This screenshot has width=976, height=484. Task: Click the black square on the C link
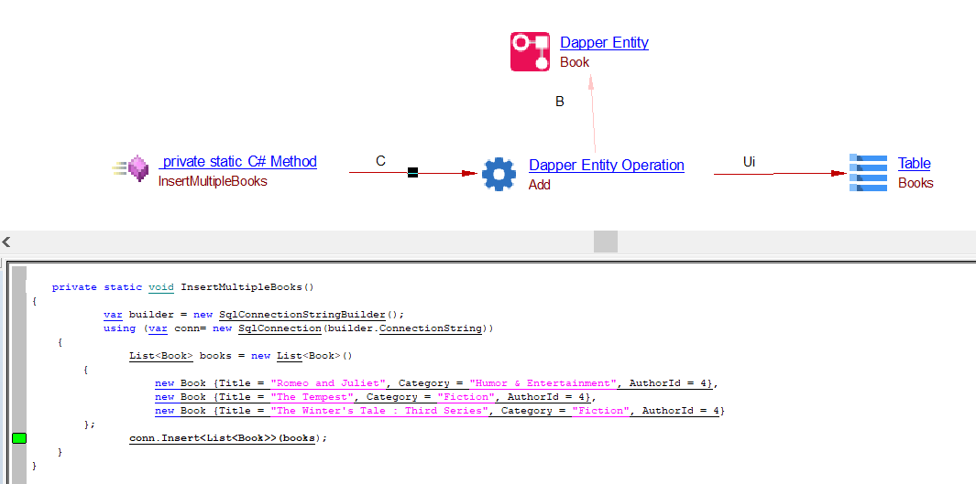click(x=412, y=172)
